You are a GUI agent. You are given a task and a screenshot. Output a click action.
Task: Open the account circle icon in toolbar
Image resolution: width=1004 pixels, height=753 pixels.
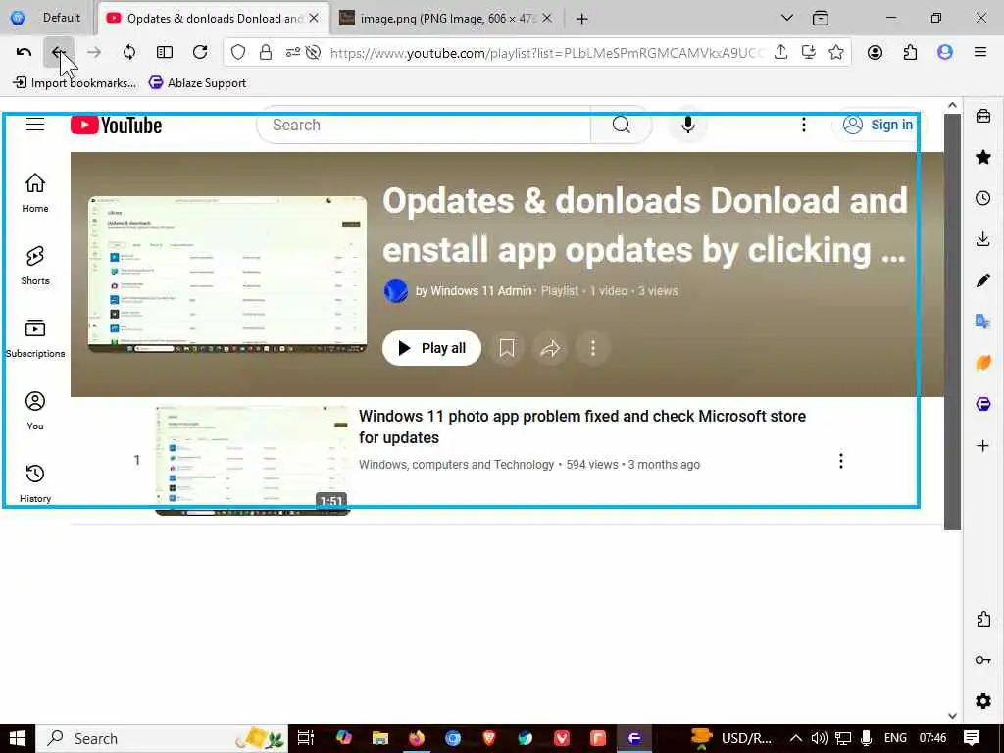coord(875,53)
